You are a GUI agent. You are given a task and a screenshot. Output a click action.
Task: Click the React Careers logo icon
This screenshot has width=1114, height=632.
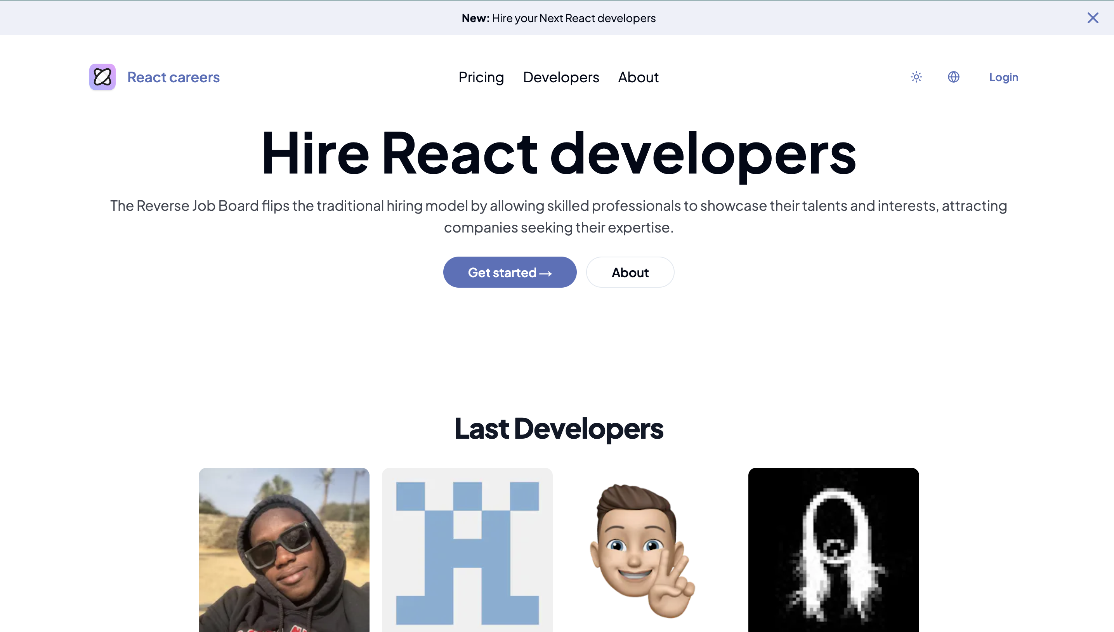click(x=102, y=76)
